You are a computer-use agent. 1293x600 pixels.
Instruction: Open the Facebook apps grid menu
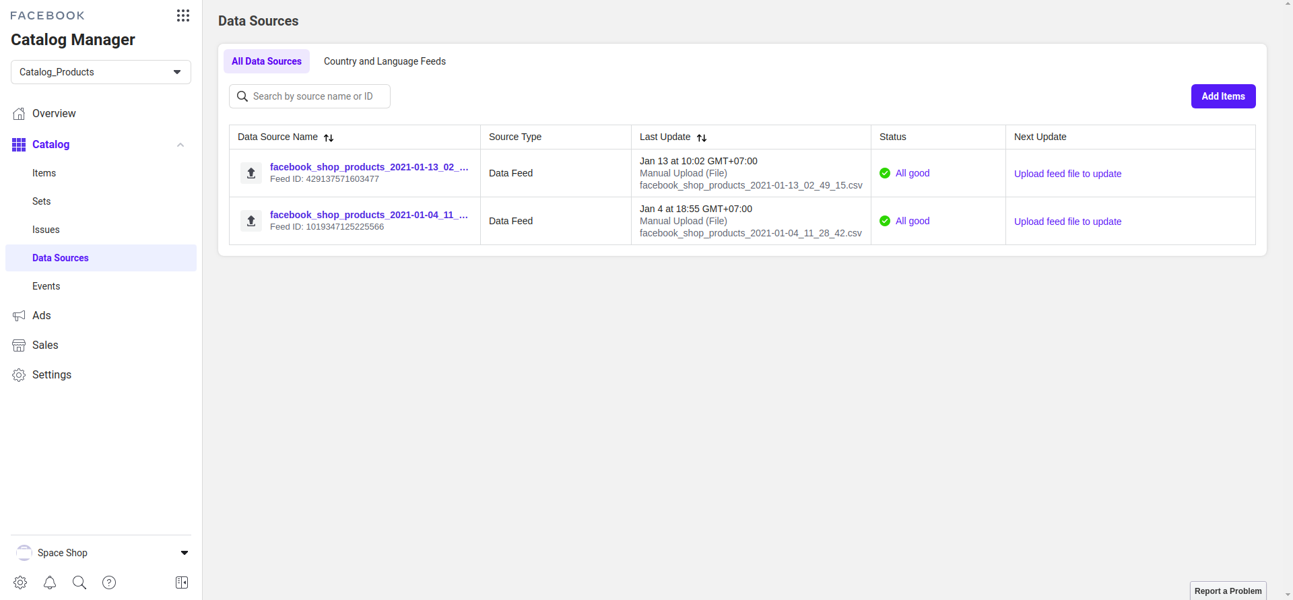click(183, 15)
